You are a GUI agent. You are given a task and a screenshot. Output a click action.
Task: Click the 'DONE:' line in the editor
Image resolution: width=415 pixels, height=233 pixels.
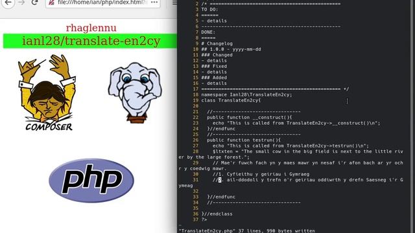point(208,32)
